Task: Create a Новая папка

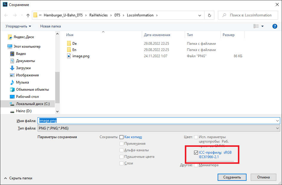Action: (x=50, y=26)
